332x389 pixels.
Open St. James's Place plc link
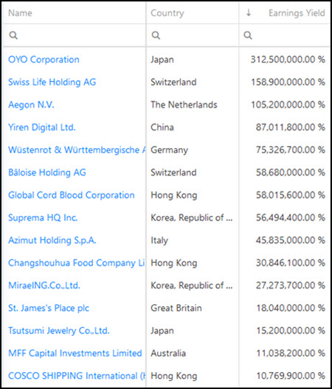(49, 308)
